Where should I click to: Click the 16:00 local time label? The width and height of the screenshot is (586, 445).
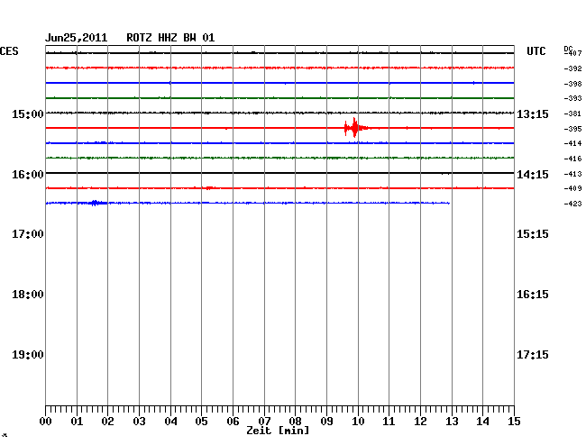[x=28, y=175]
